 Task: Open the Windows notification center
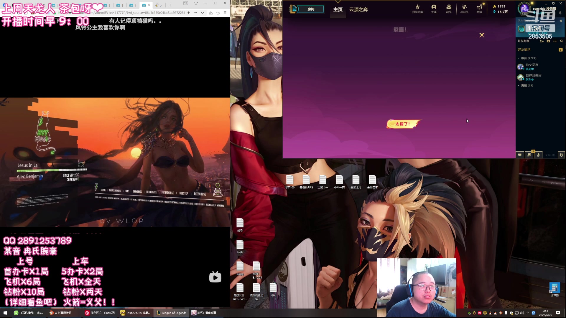pyautogui.click(x=558, y=313)
